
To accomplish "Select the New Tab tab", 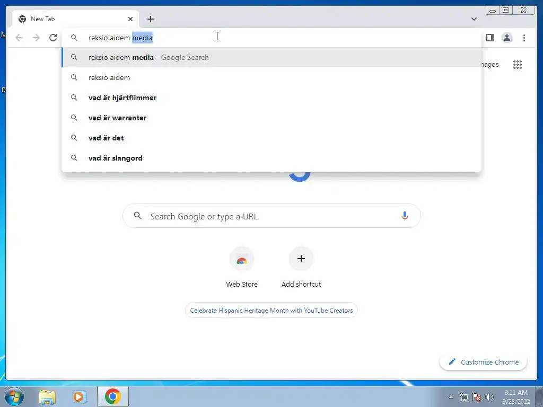I will [x=75, y=19].
